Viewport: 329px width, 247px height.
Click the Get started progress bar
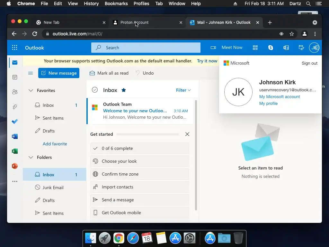(x=148, y=134)
